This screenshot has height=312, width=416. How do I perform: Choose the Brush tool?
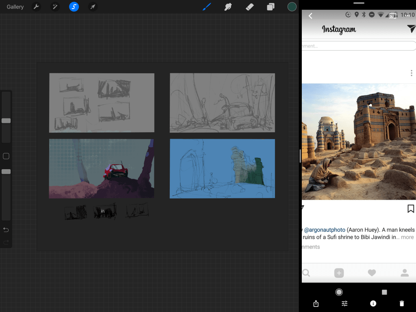click(207, 7)
